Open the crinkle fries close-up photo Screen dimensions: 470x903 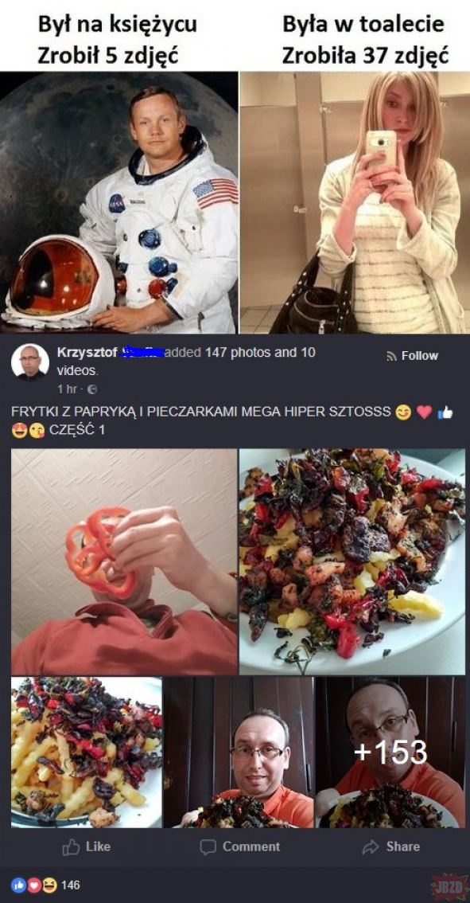pyautogui.click(x=87, y=752)
